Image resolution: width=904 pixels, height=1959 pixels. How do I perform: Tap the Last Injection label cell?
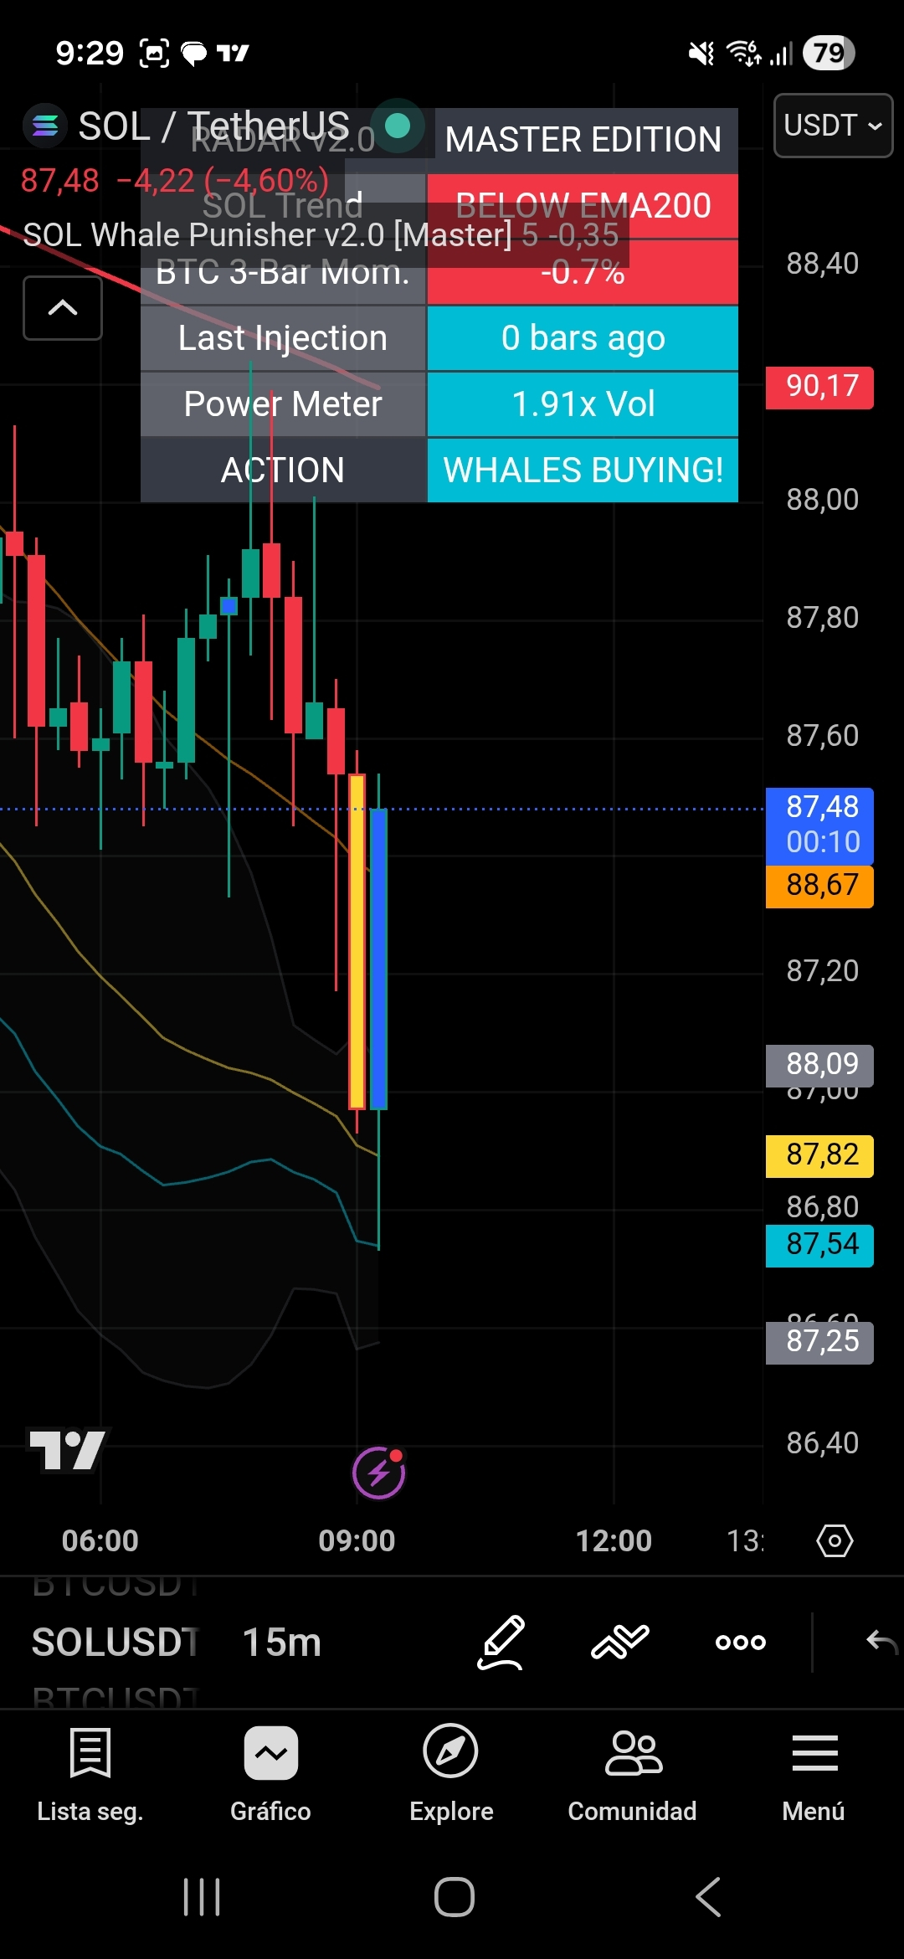pyautogui.click(x=283, y=338)
